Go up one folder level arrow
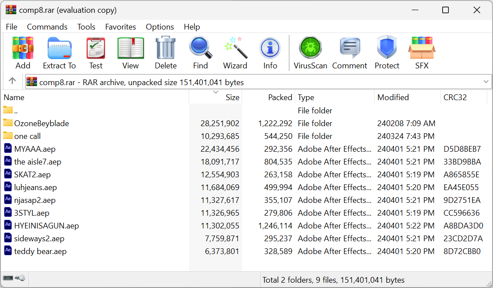 (12, 82)
